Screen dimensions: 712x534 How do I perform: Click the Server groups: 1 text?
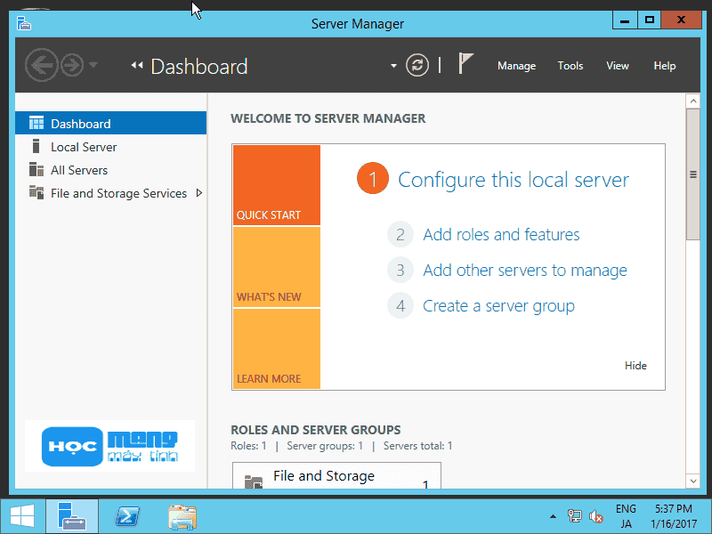pos(325,446)
